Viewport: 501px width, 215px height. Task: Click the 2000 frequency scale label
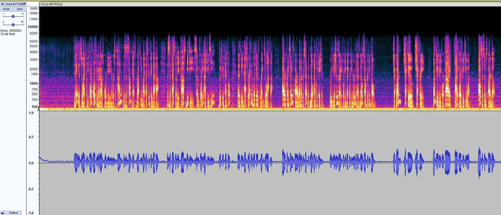(34, 69)
